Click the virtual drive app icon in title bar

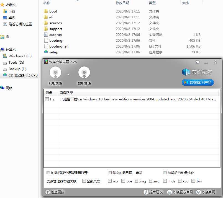click(x=46, y=62)
